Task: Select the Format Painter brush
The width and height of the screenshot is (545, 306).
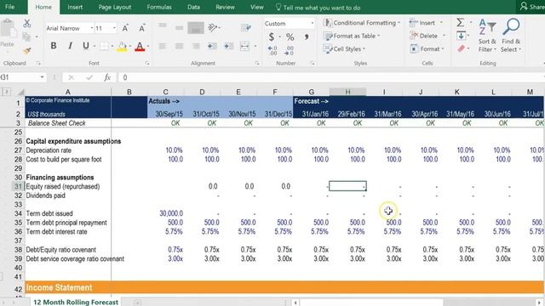Action: [26, 51]
